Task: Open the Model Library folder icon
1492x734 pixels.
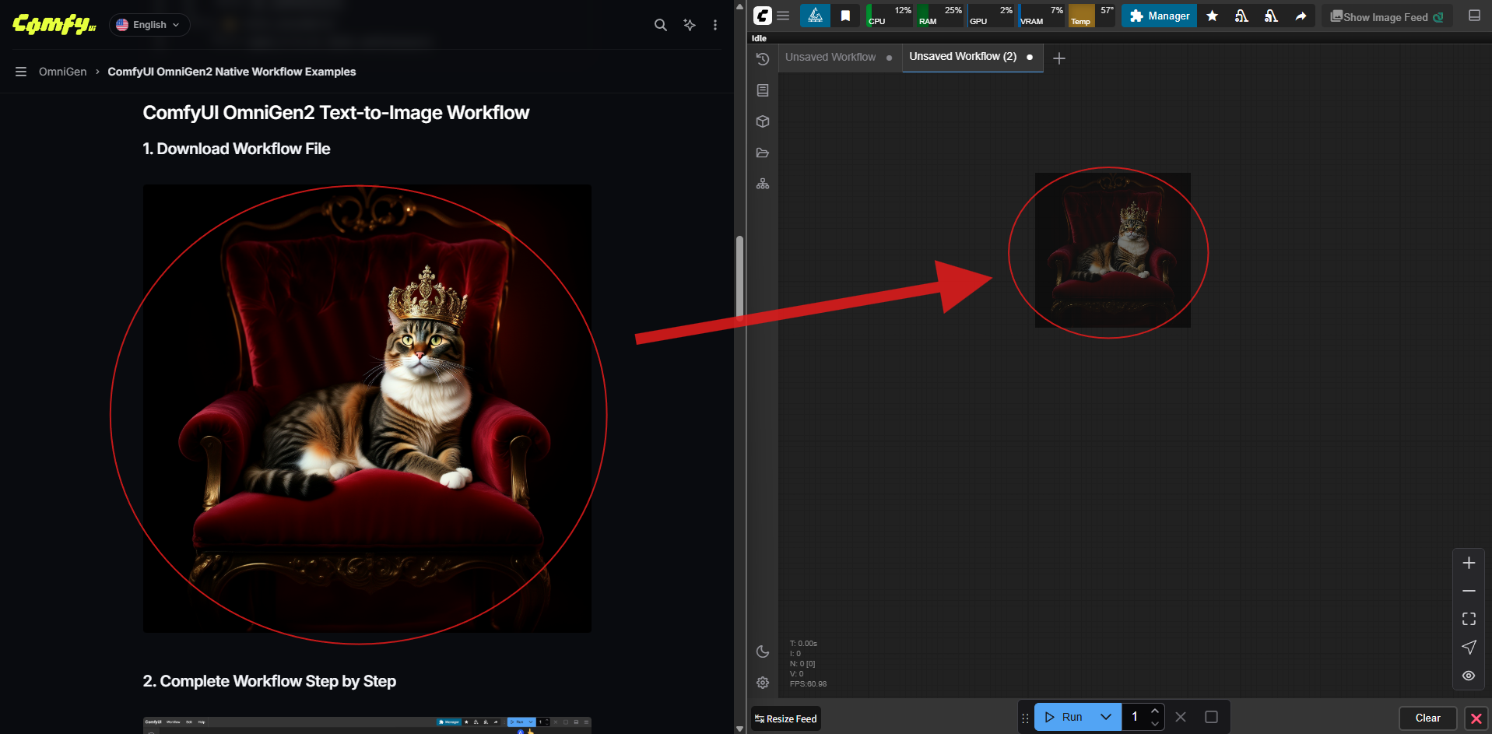Action: [763, 153]
